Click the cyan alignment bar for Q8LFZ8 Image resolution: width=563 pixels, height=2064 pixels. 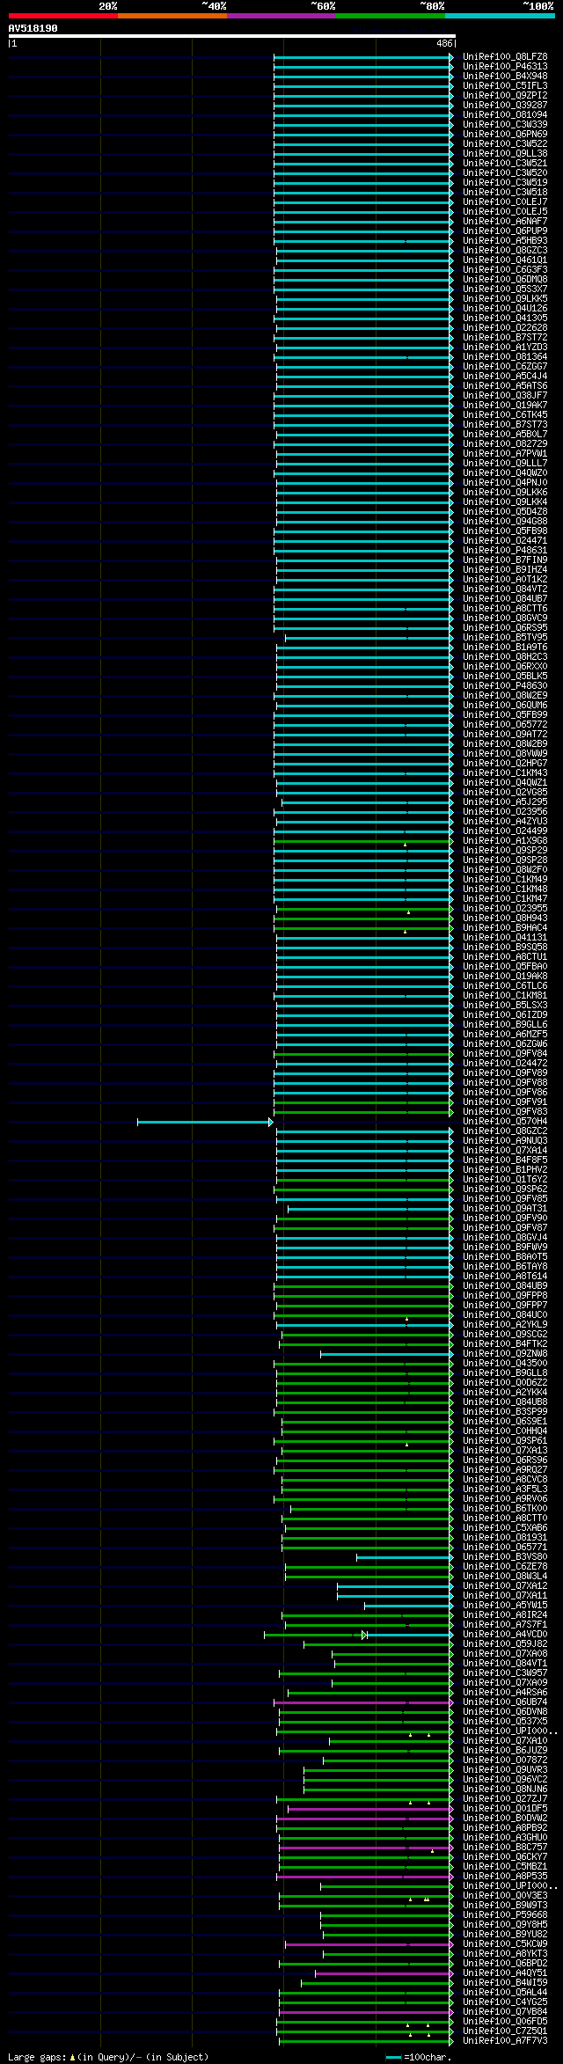coord(362,57)
